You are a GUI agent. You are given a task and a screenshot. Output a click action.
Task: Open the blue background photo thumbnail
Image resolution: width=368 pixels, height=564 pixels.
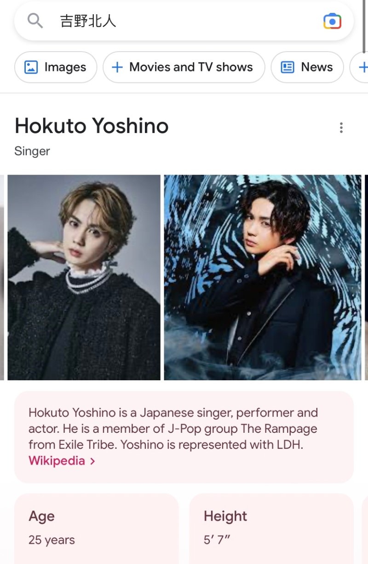[x=263, y=278]
